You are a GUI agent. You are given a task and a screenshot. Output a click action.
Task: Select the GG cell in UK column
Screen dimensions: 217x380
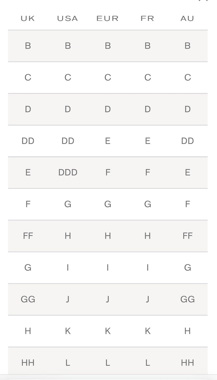coord(28,299)
